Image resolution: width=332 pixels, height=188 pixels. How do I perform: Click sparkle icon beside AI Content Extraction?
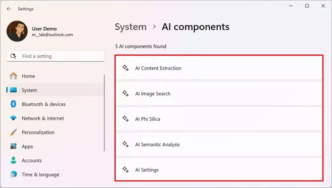click(125, 68)
